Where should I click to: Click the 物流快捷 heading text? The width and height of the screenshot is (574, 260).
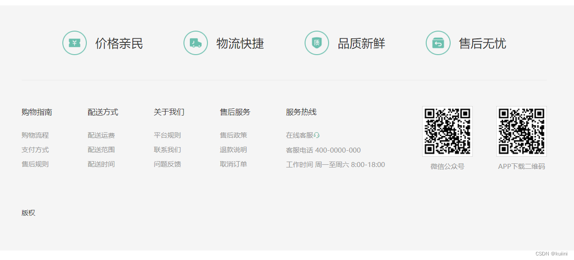coord(240,43)
